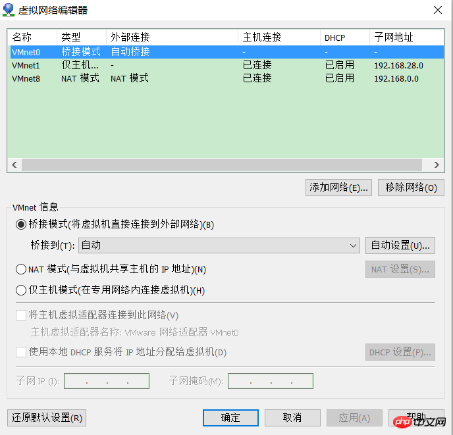Close the 虚拟网络编辑器 window

(438, 10)
